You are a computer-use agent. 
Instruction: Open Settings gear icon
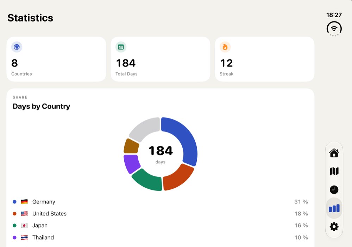[334, 227]
